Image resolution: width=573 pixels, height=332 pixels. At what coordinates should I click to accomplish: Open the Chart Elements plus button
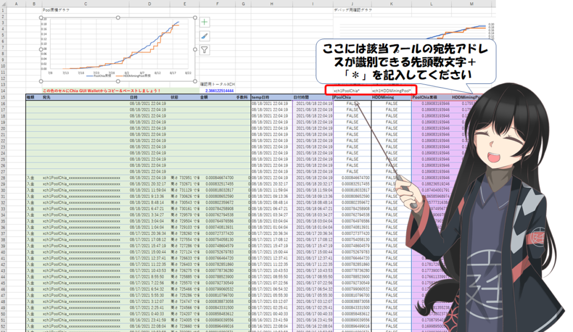204,22
